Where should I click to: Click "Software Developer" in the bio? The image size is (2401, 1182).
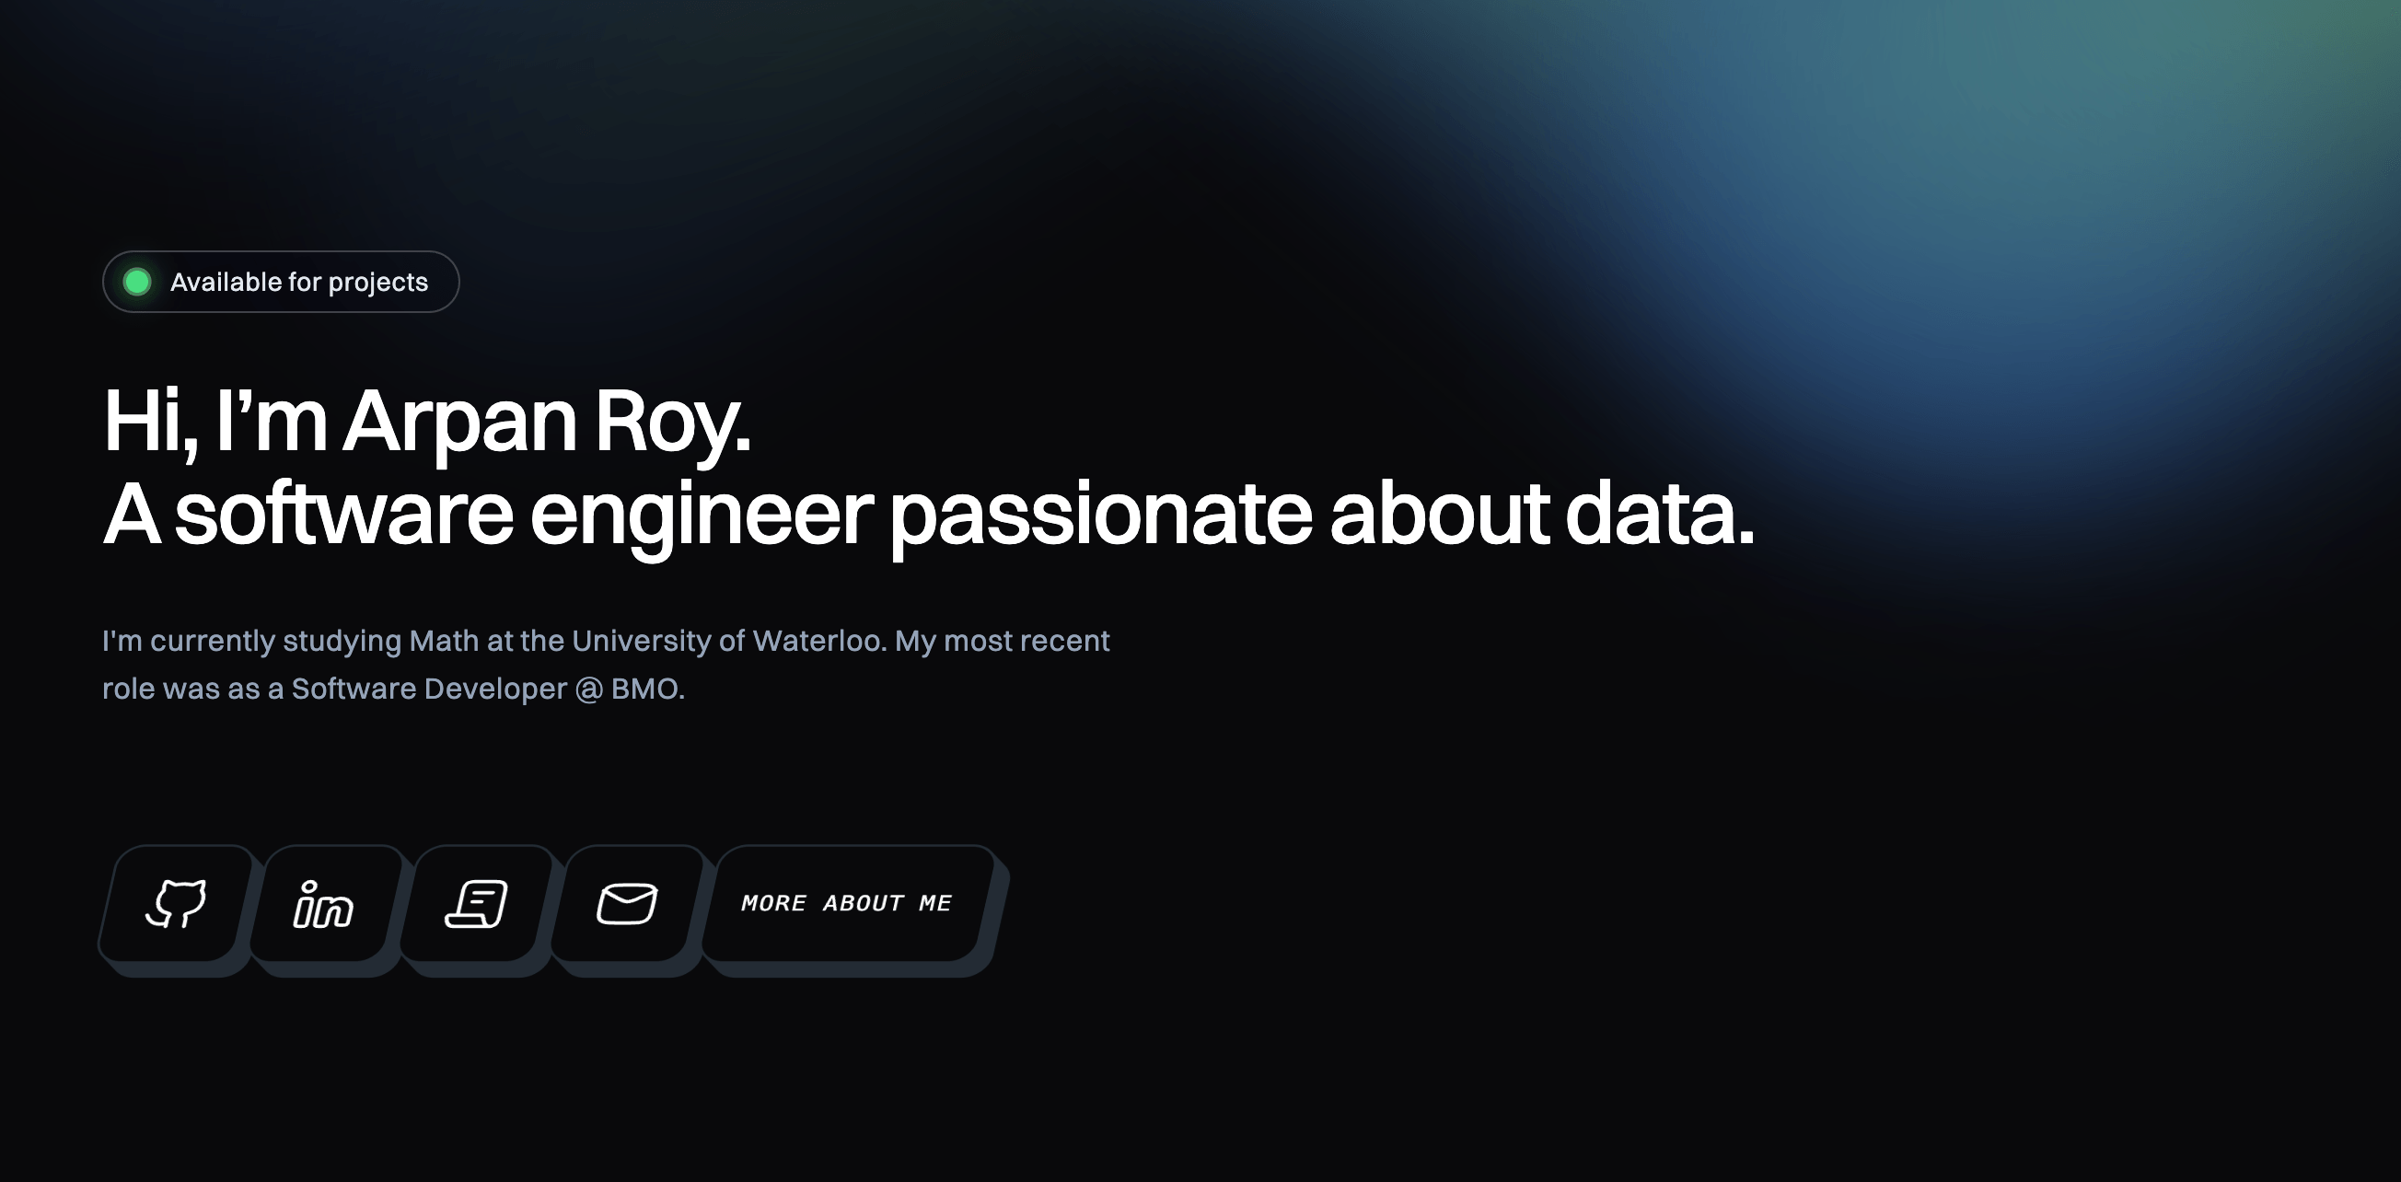pyautogui.click(x=429, y=689)
